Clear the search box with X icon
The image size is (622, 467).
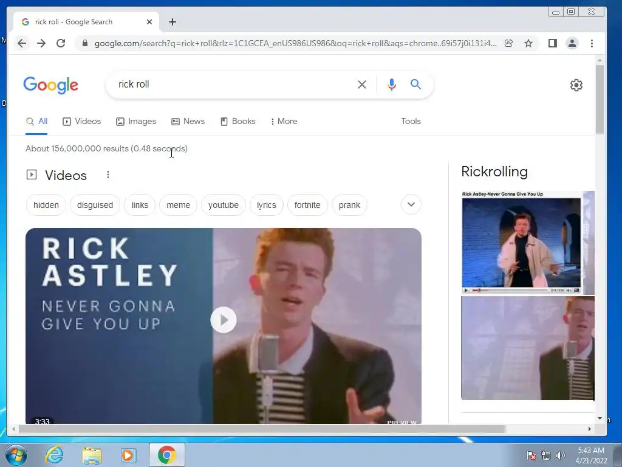click(x=362, y=84)
